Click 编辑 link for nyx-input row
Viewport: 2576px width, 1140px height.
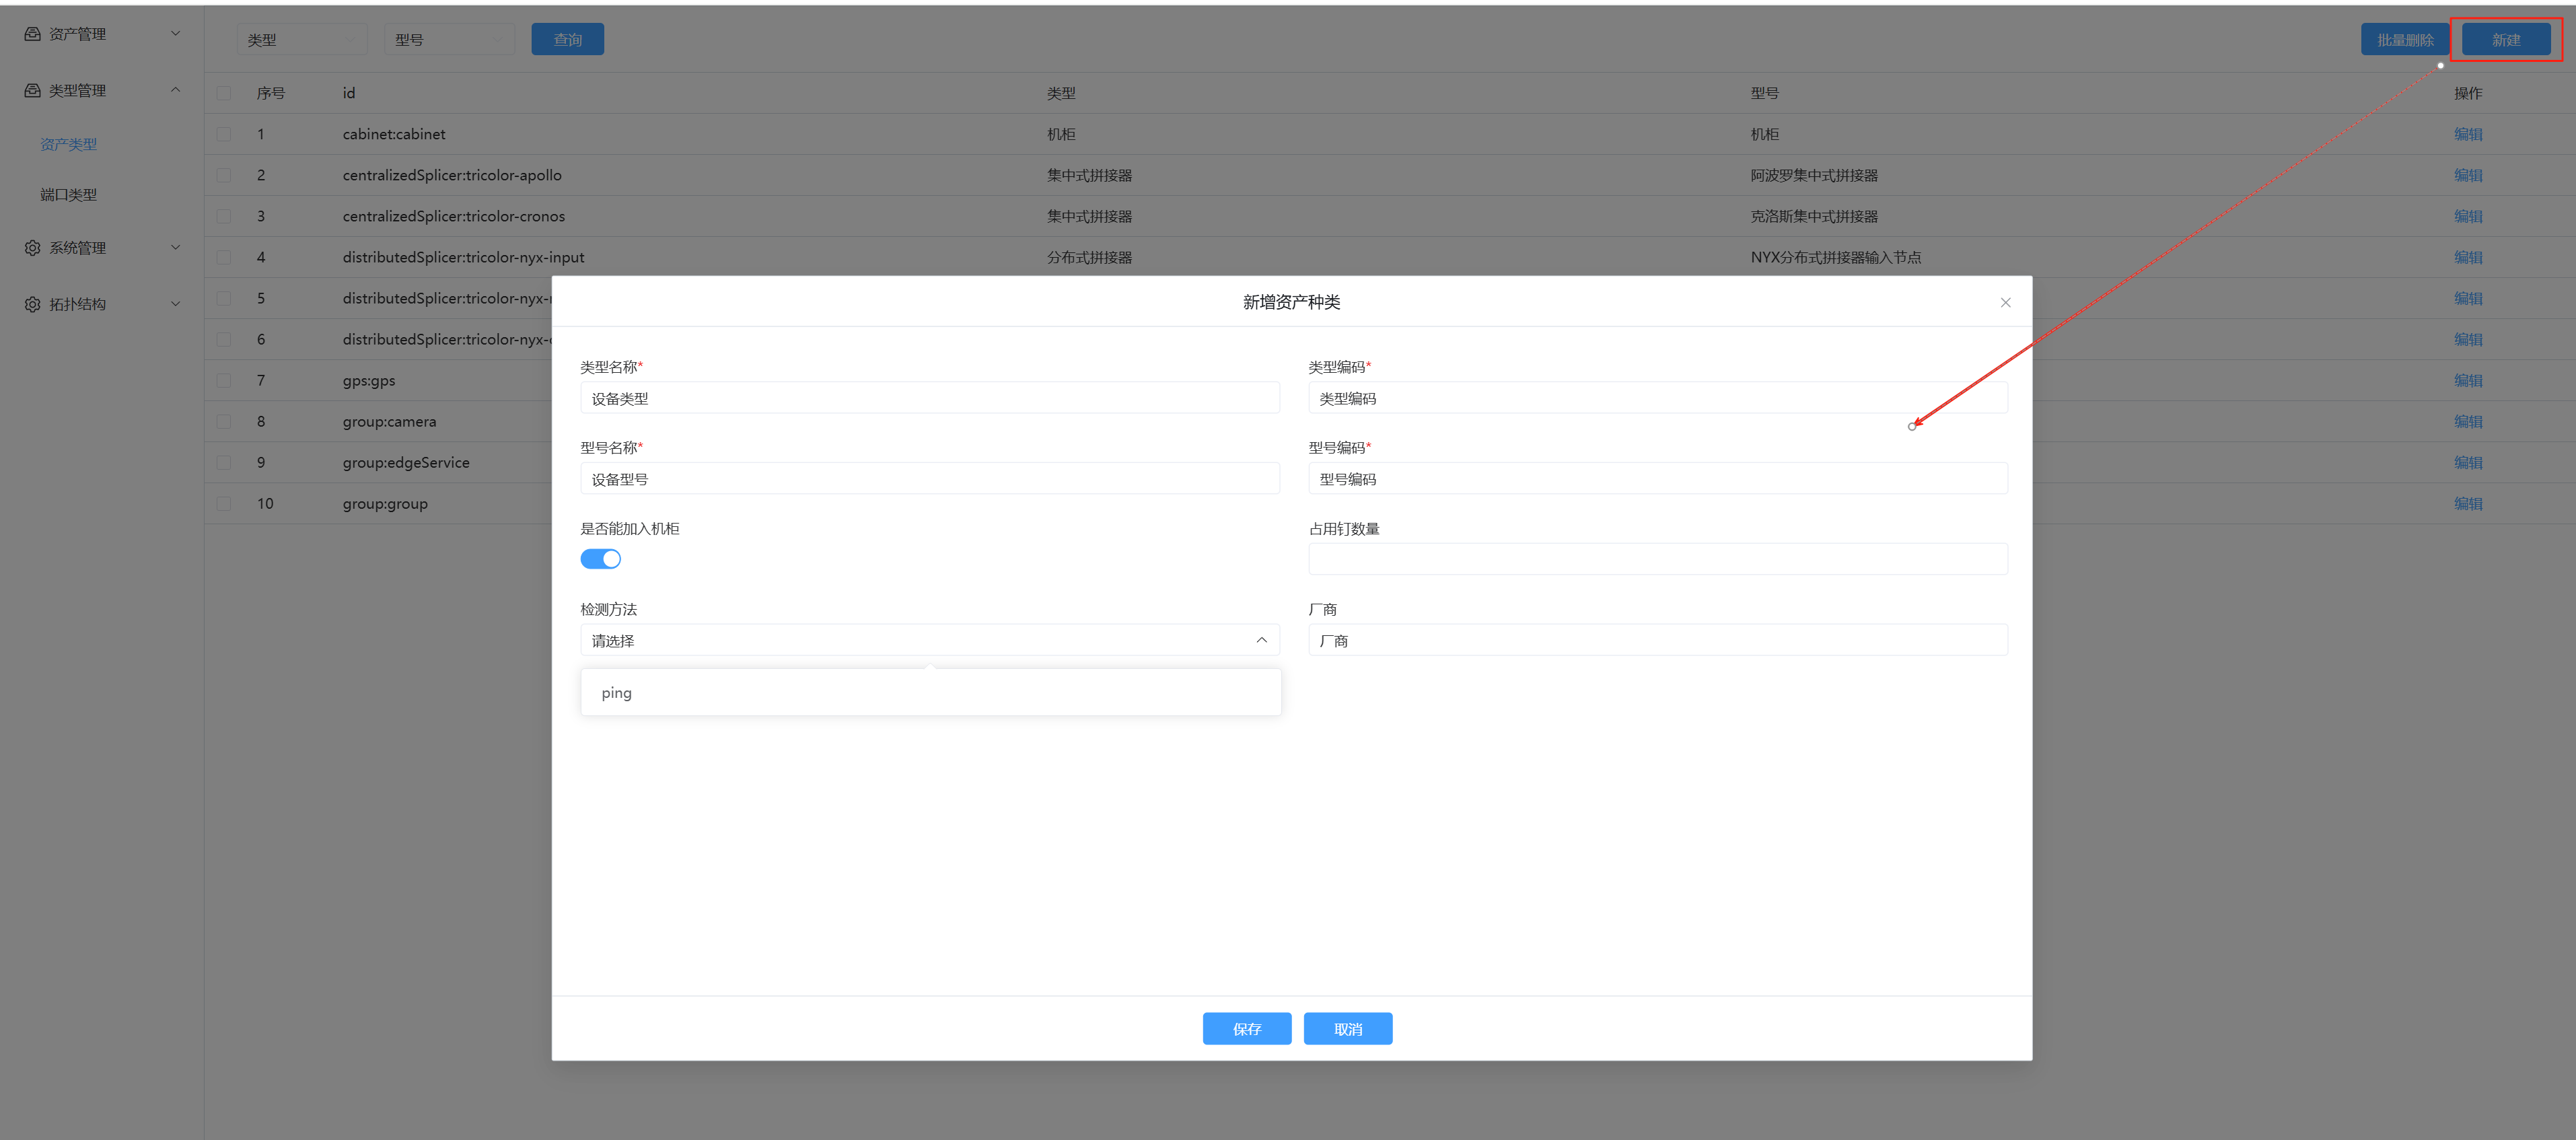(x=2468, y=257)
